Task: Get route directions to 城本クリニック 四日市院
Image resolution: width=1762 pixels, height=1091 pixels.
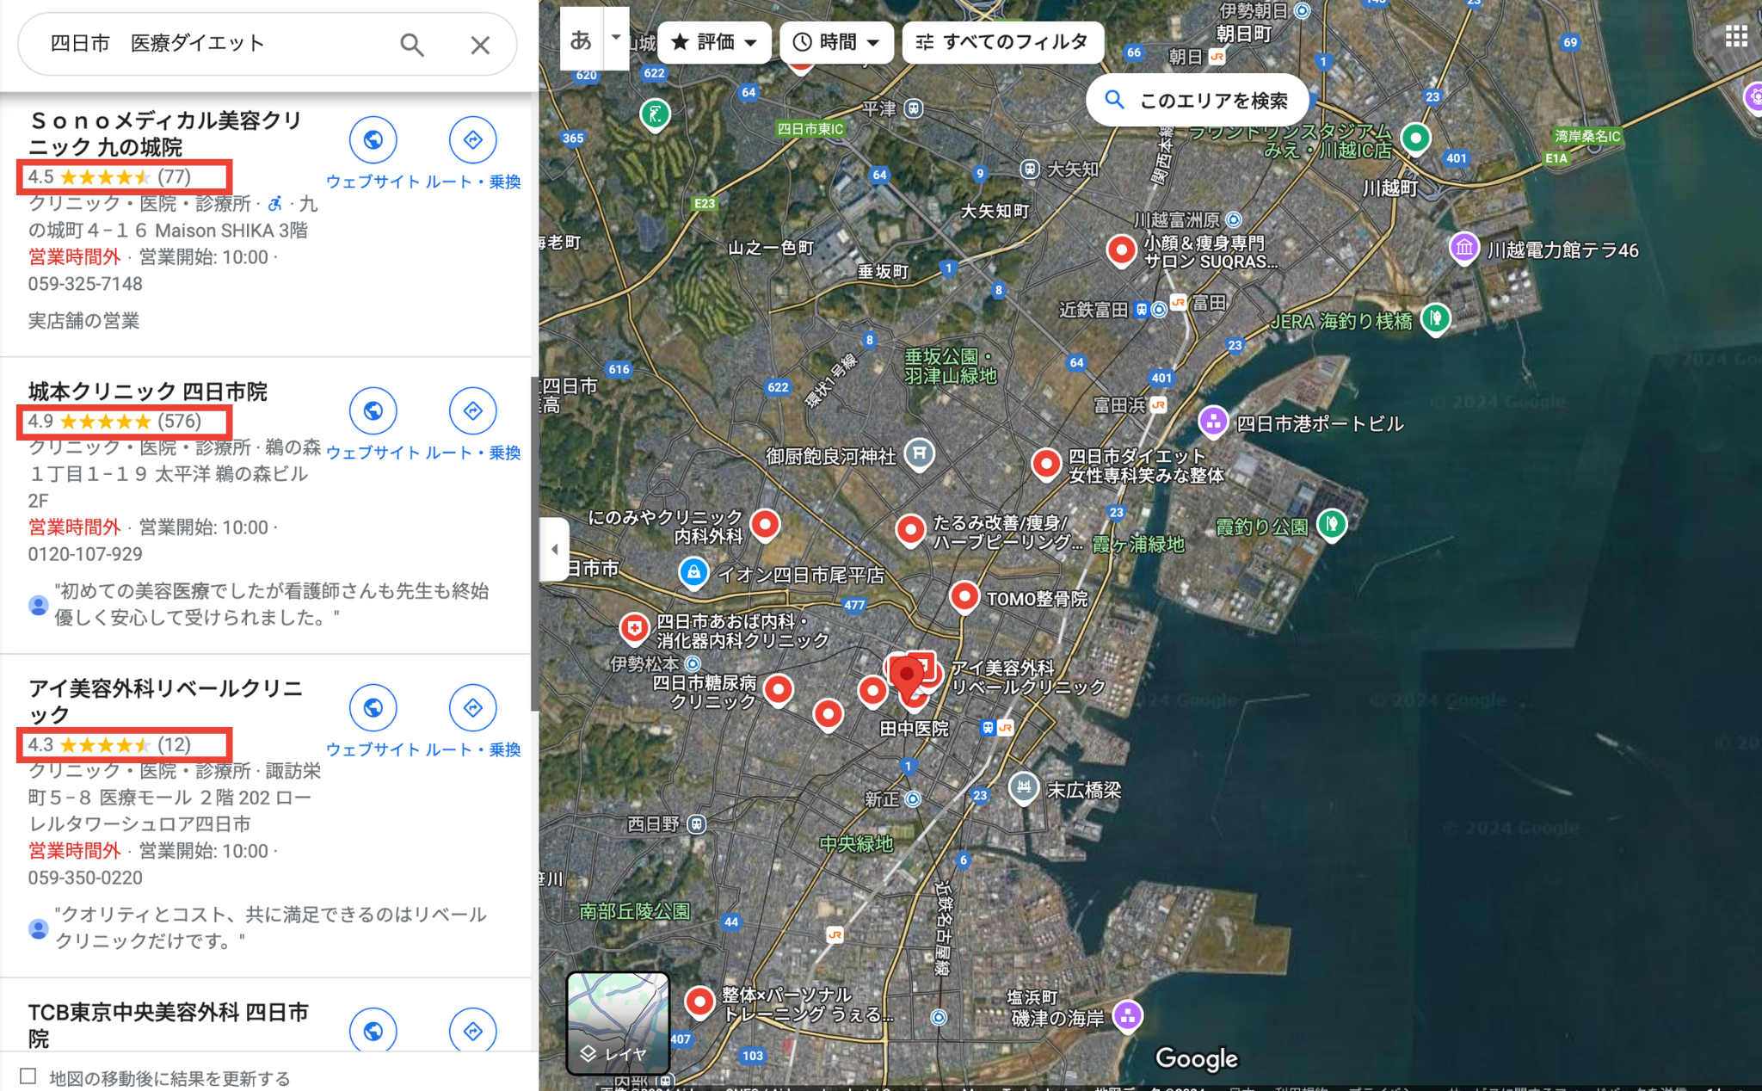Action: pos(472,411)
